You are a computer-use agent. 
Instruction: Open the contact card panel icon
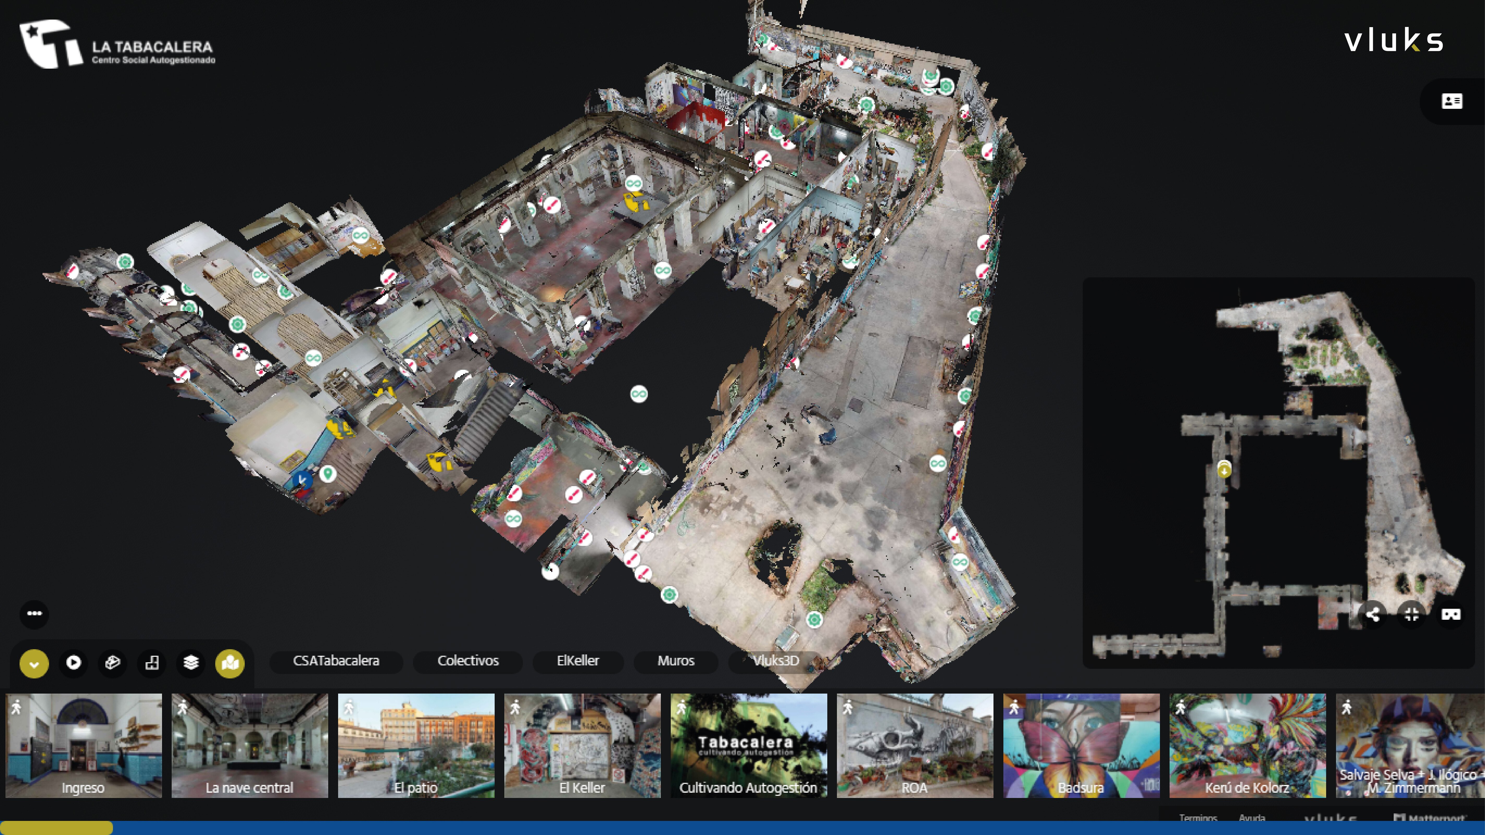(1452, 102)
